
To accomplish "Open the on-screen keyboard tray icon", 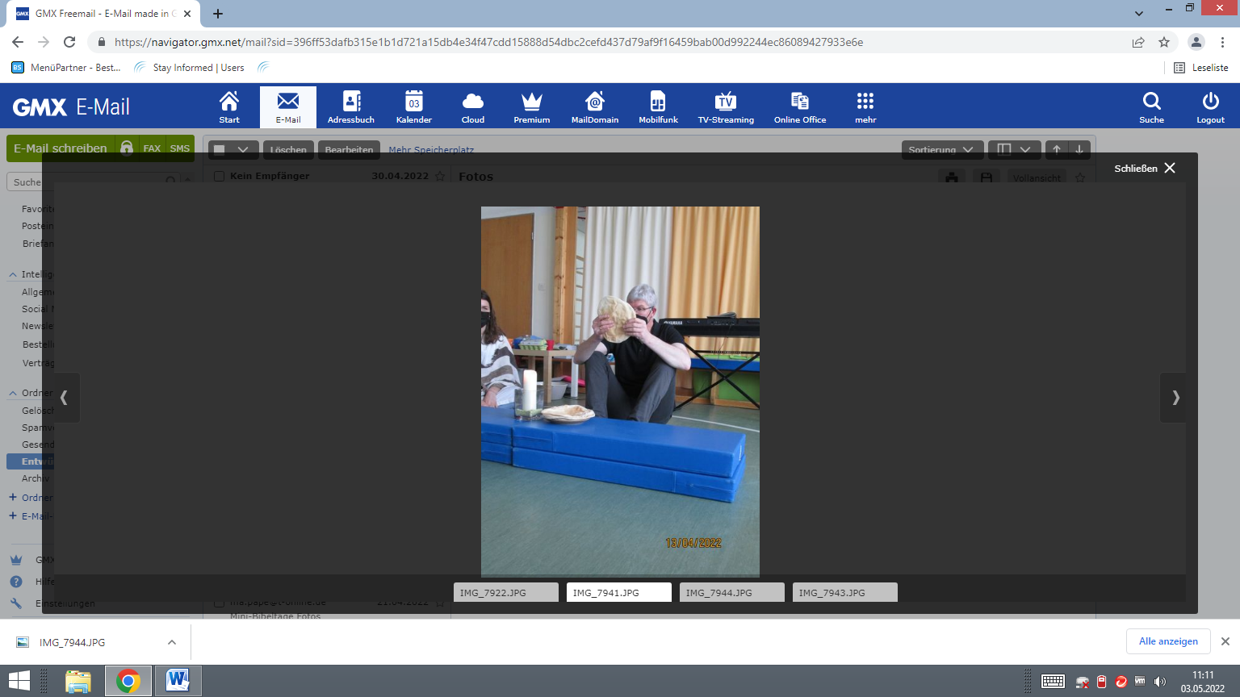I will pyautogui.click(x=1053, y=682).
